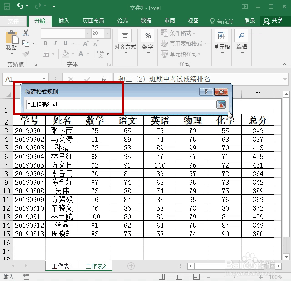Viewport: 293px width, 284px height.
Task: Add a new sheet with plus icon
Action: [131, 266]
